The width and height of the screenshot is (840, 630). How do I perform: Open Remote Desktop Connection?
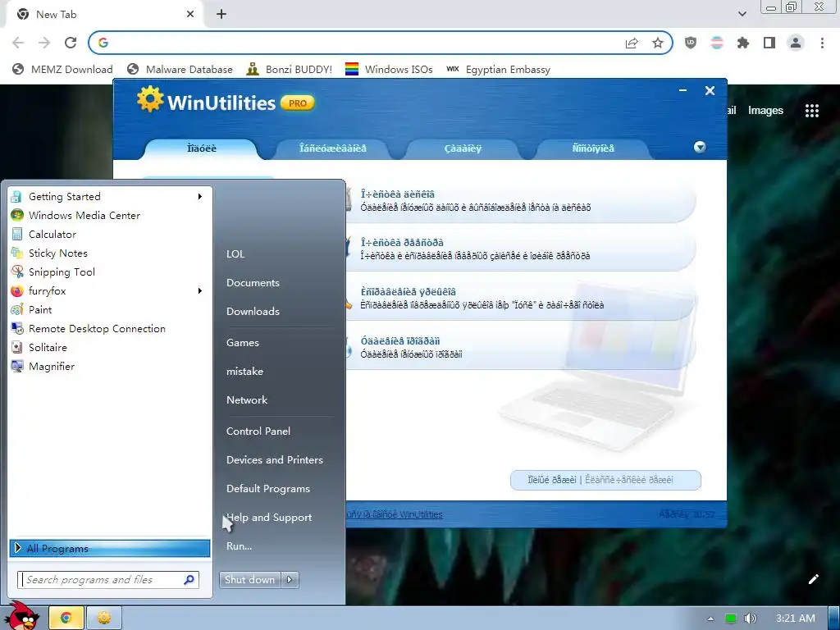click(x=109, y=328)
